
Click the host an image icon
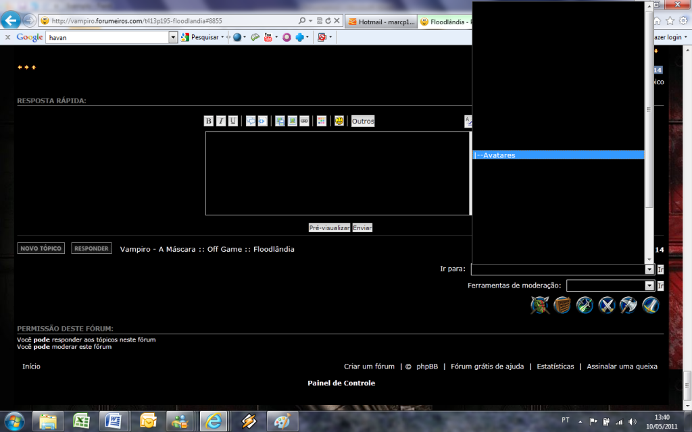click(x=280, y=121)
